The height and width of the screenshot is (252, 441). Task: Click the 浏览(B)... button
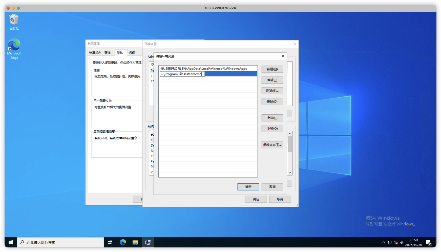[272, 91]
